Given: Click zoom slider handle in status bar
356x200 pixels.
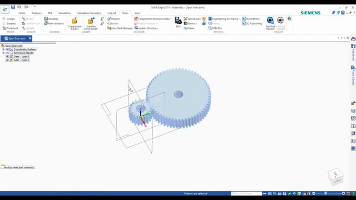Looking at the screenshot, I should click(325, 193).
